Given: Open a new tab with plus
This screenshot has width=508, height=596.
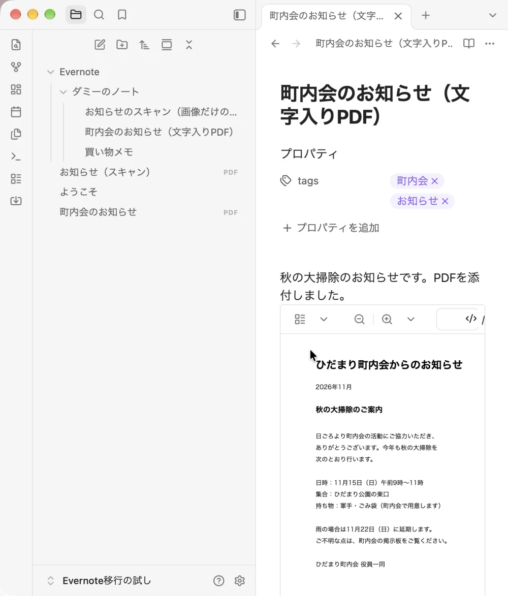Looking at the screenshot, I should (426, 16).
